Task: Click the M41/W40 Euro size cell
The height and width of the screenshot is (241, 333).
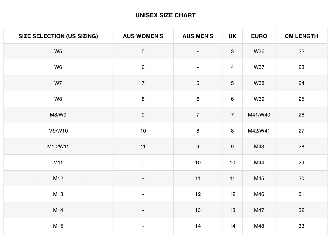Action: [259, 115]
